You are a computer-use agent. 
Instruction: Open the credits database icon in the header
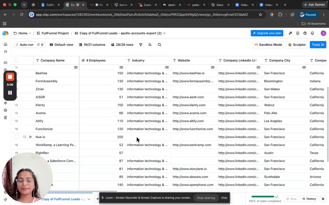tap(298, 33)
